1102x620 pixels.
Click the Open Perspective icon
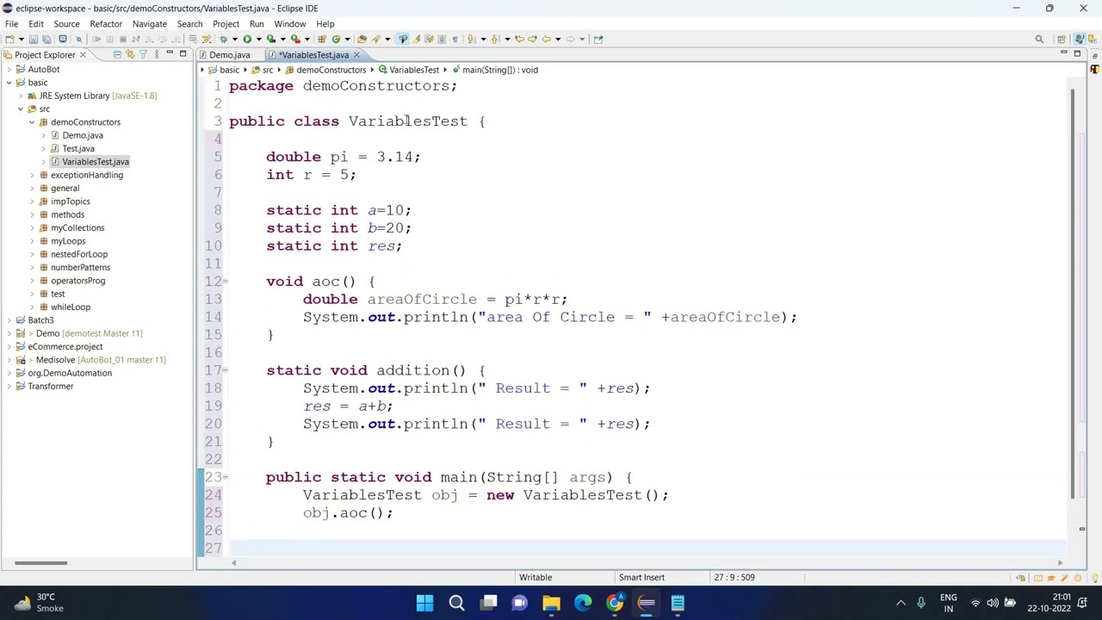coord(1062,39)
